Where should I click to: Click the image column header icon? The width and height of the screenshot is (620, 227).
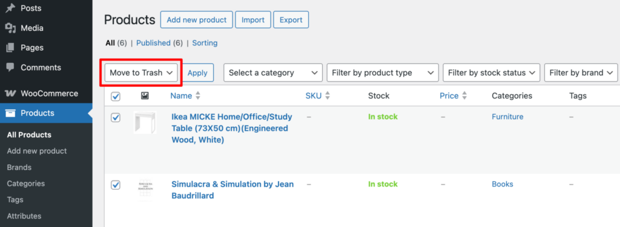(145, 96)
